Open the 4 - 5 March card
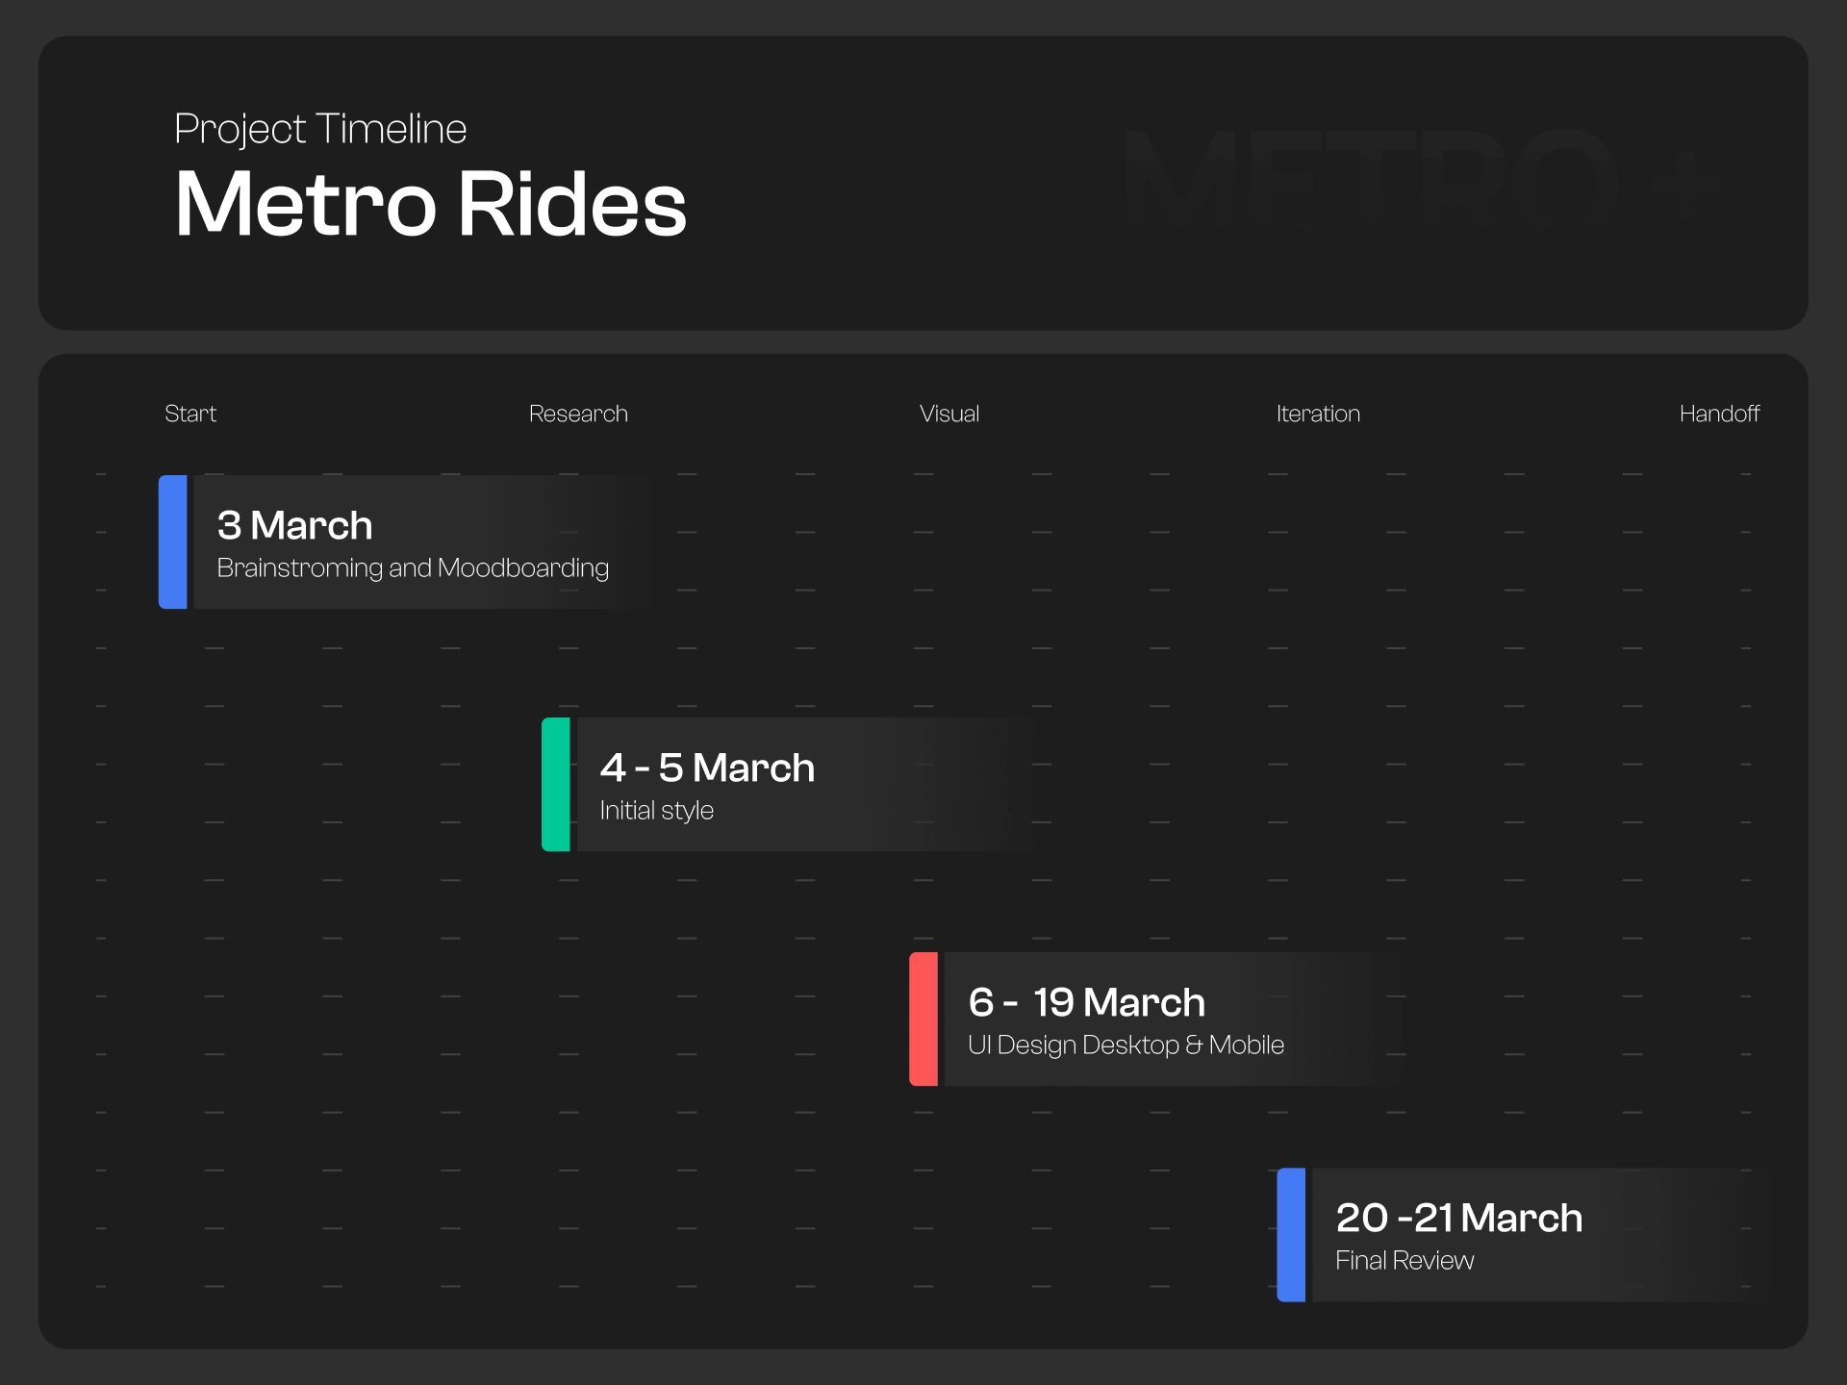The image size is (1847, 1385). pyautogui.click(x=708, y=768)
